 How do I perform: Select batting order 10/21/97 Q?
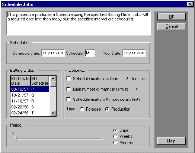click(x=30, y=95)
